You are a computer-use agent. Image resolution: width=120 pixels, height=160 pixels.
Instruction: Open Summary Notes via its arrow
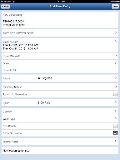click(x=116, y=87)
